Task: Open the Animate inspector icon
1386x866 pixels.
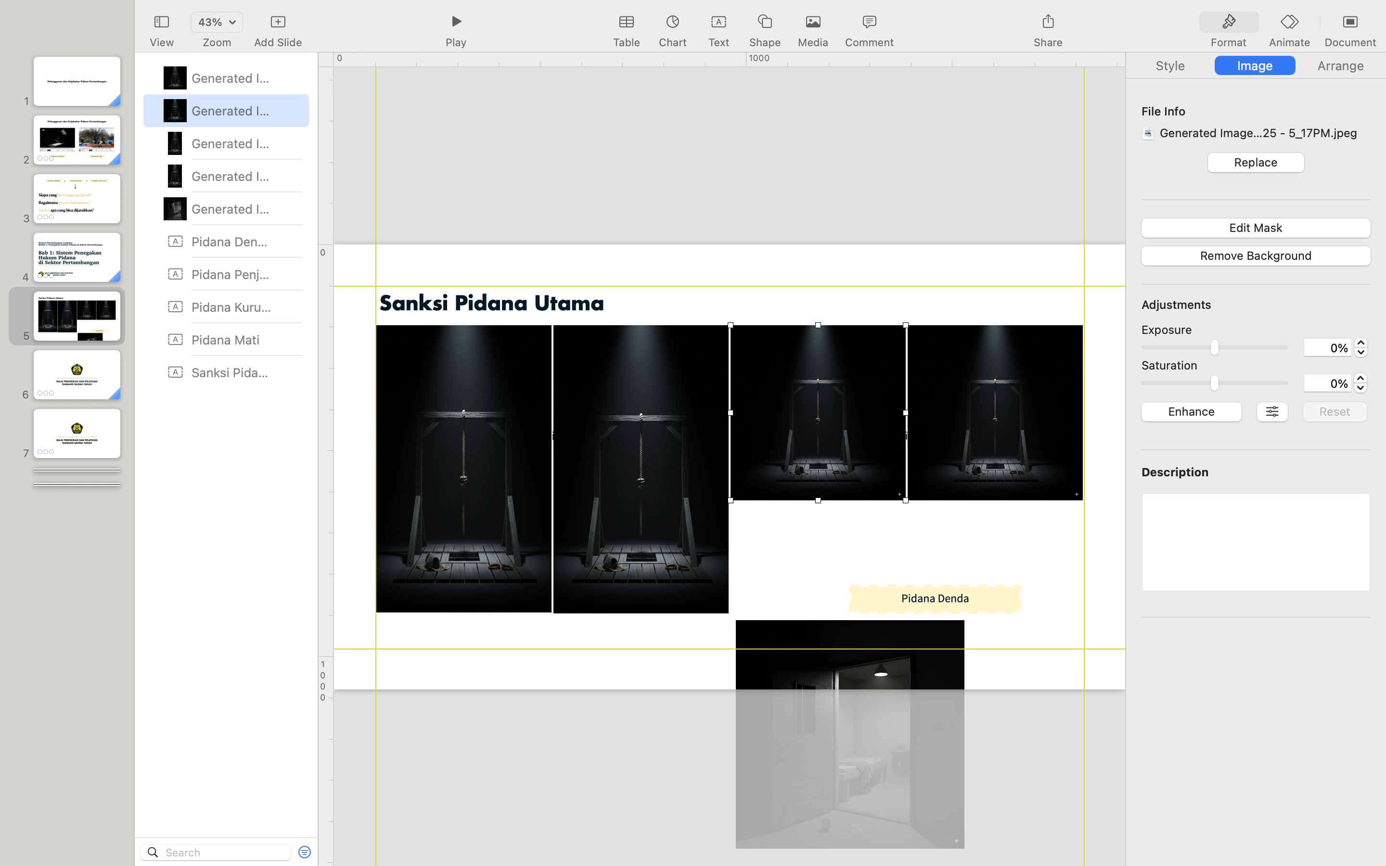Action: pos(1289,22)
